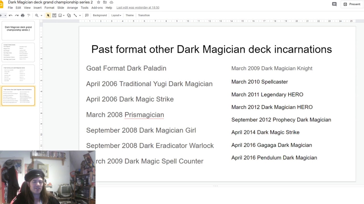Insert an image using toolbar
Screen dimensions: 364x204
(x=60, y=15)
